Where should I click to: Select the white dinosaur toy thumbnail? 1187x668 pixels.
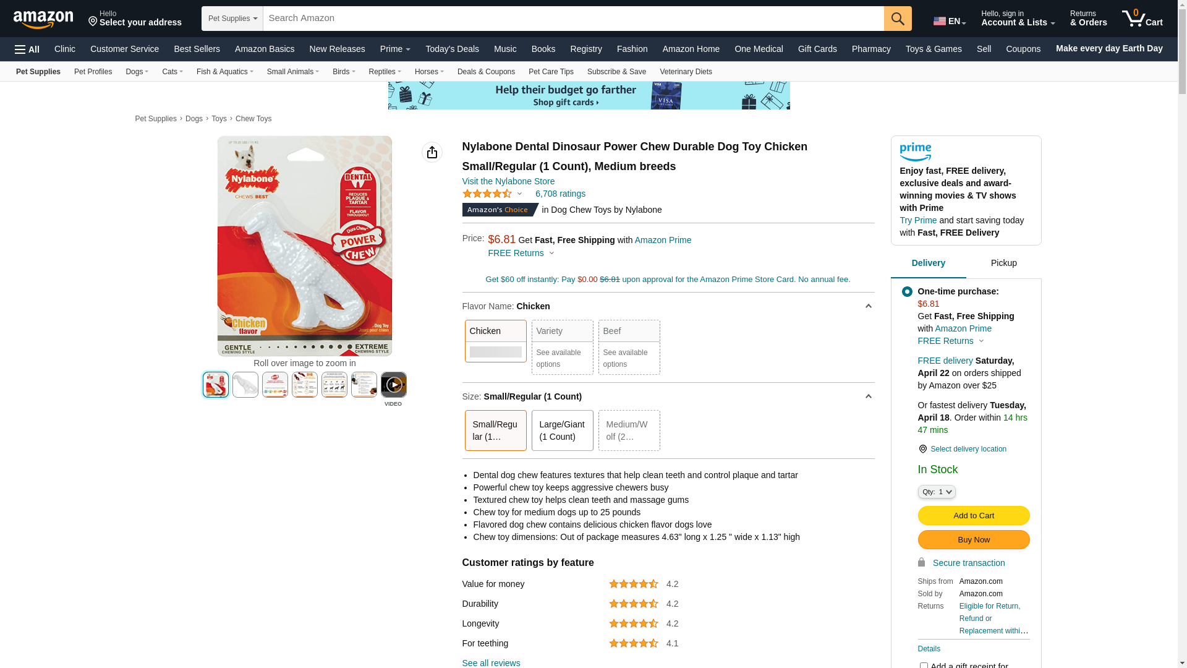click(245, 385)
